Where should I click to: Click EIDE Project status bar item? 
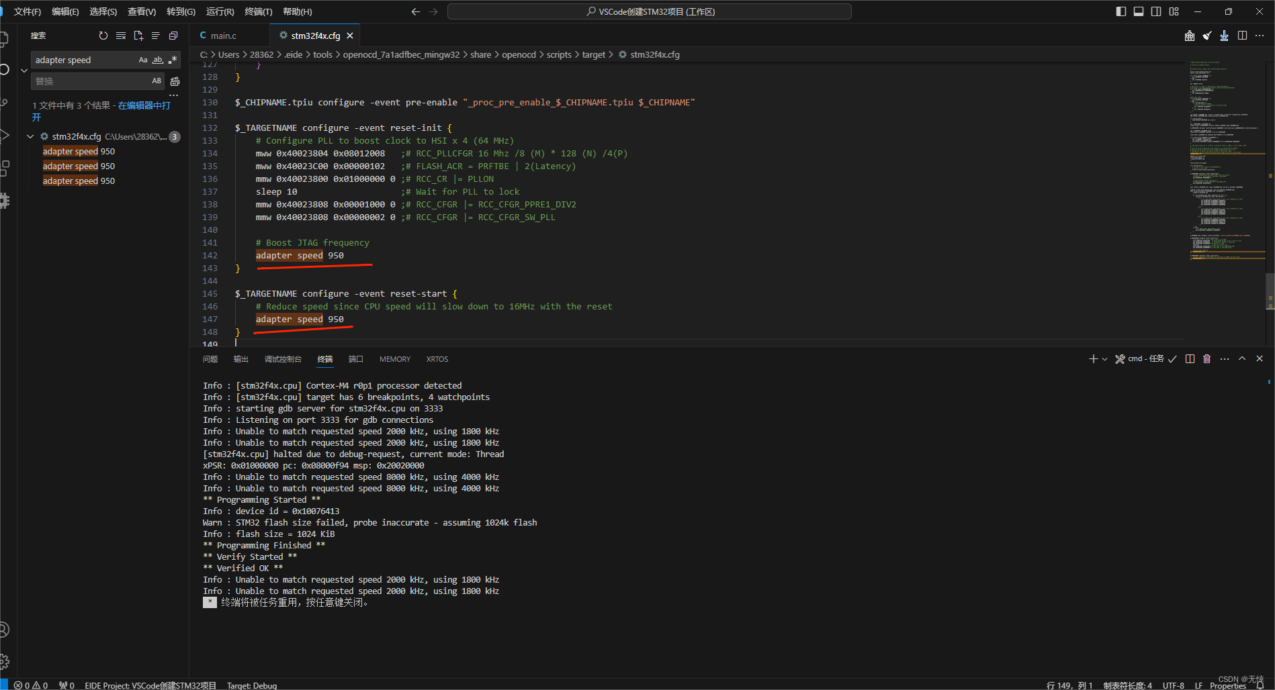150,685
